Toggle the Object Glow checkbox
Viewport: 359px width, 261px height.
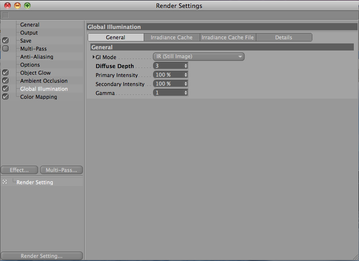[x=6, y=73]
